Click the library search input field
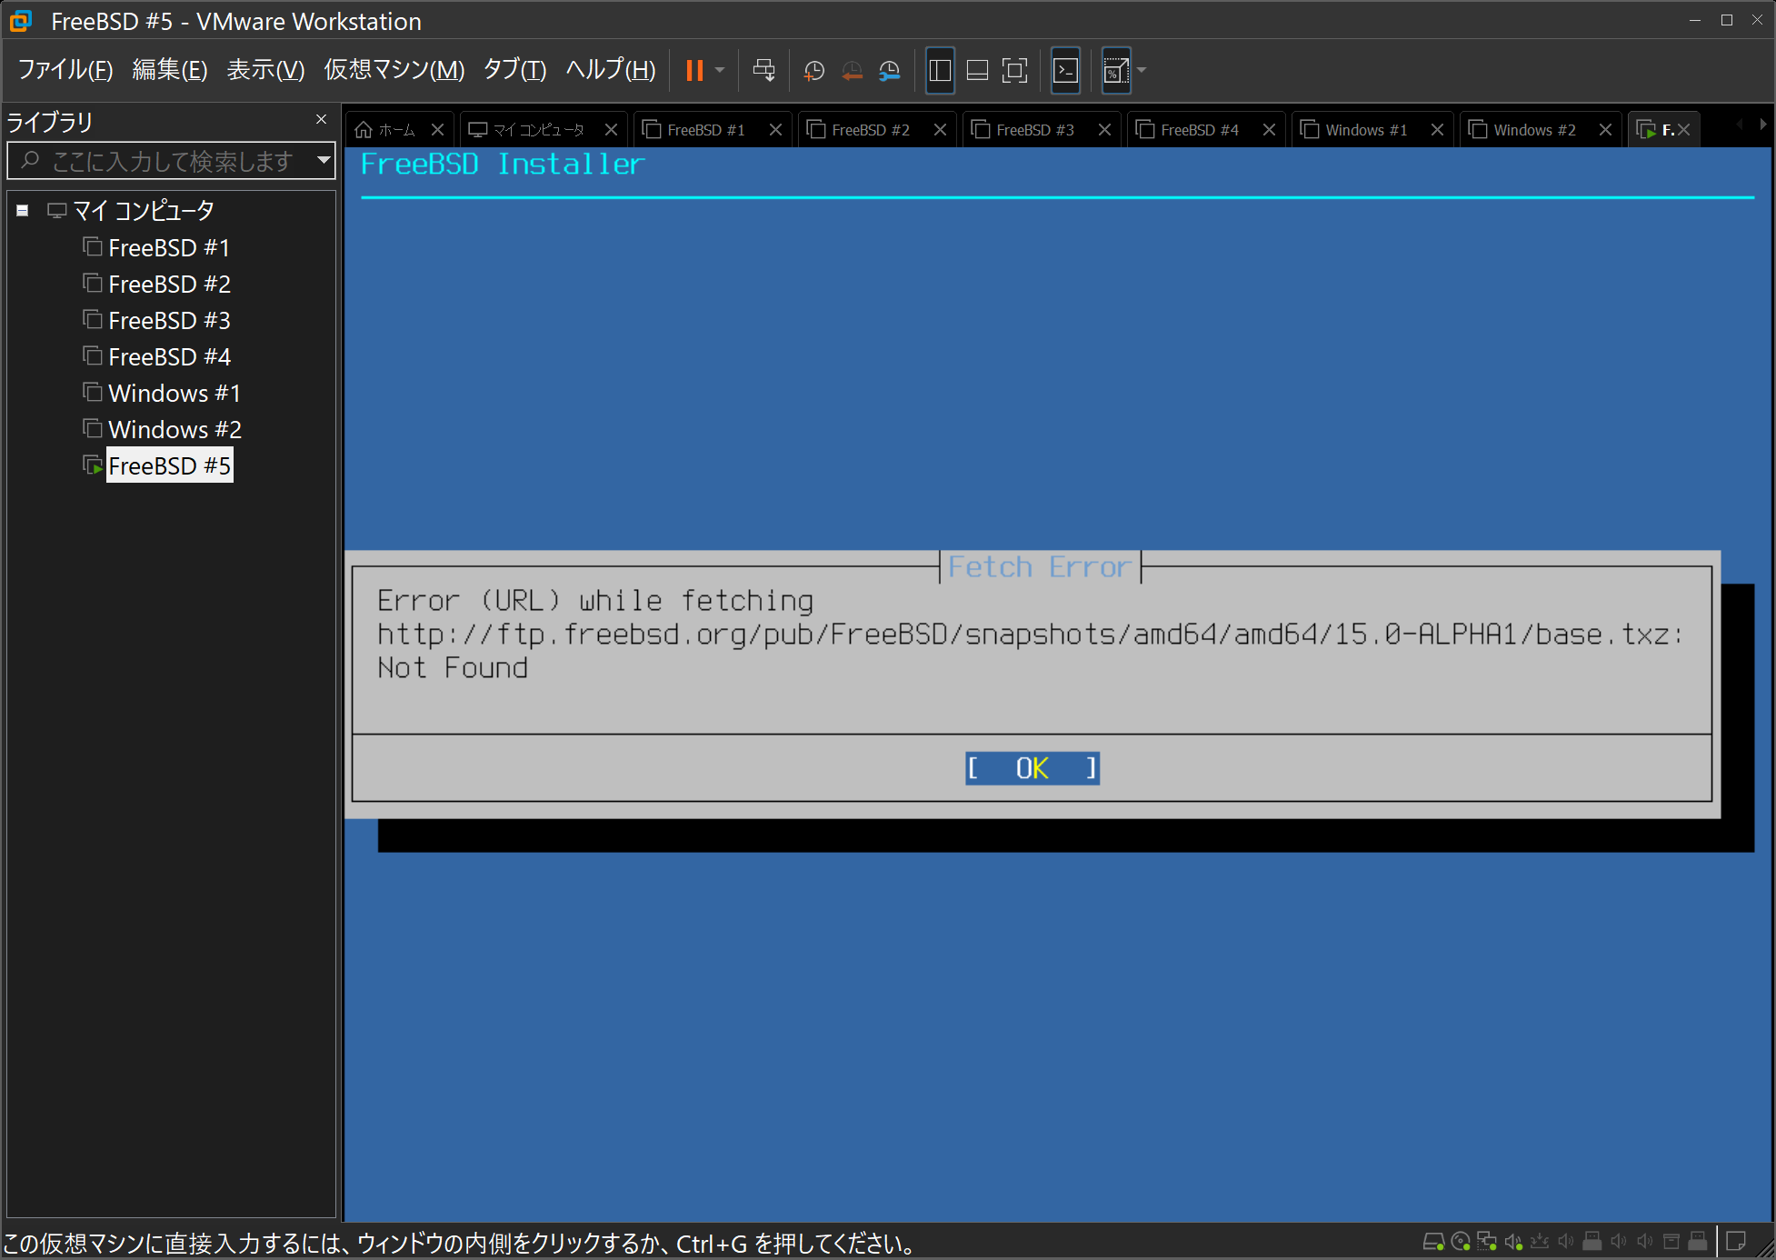The width and height of the screenshot is (1776, 1260). click(173, 161)
